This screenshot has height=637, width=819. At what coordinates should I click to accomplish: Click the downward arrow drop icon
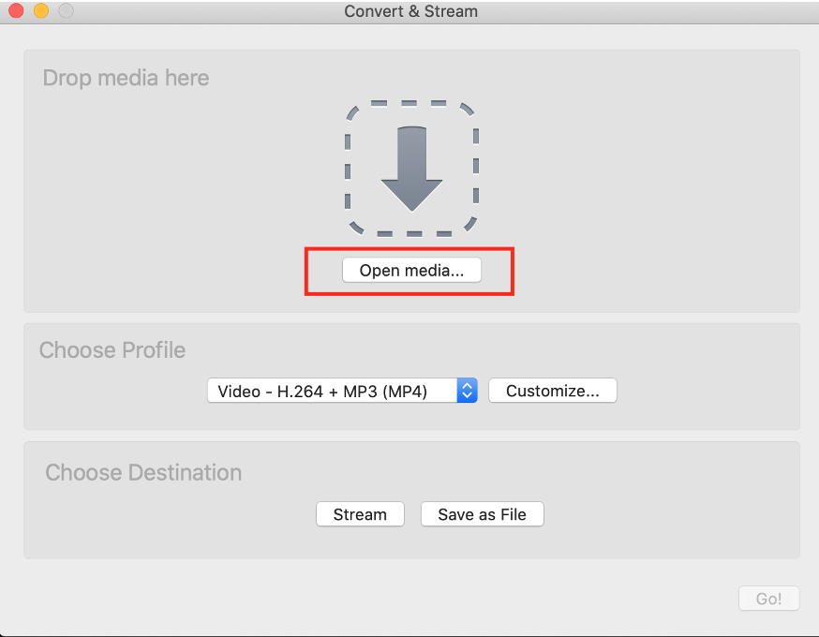(x=411, y=169)
